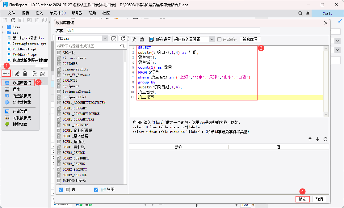
Task: Open the 采用服务器设置 cache dropdown
Action: [x=212, y=39]
